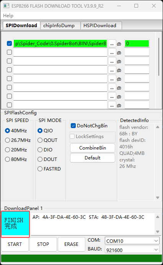The image size is (163, 265).
Task: Uncheck the SpiderBot bin file checkbox
Action: click(9, 44)
